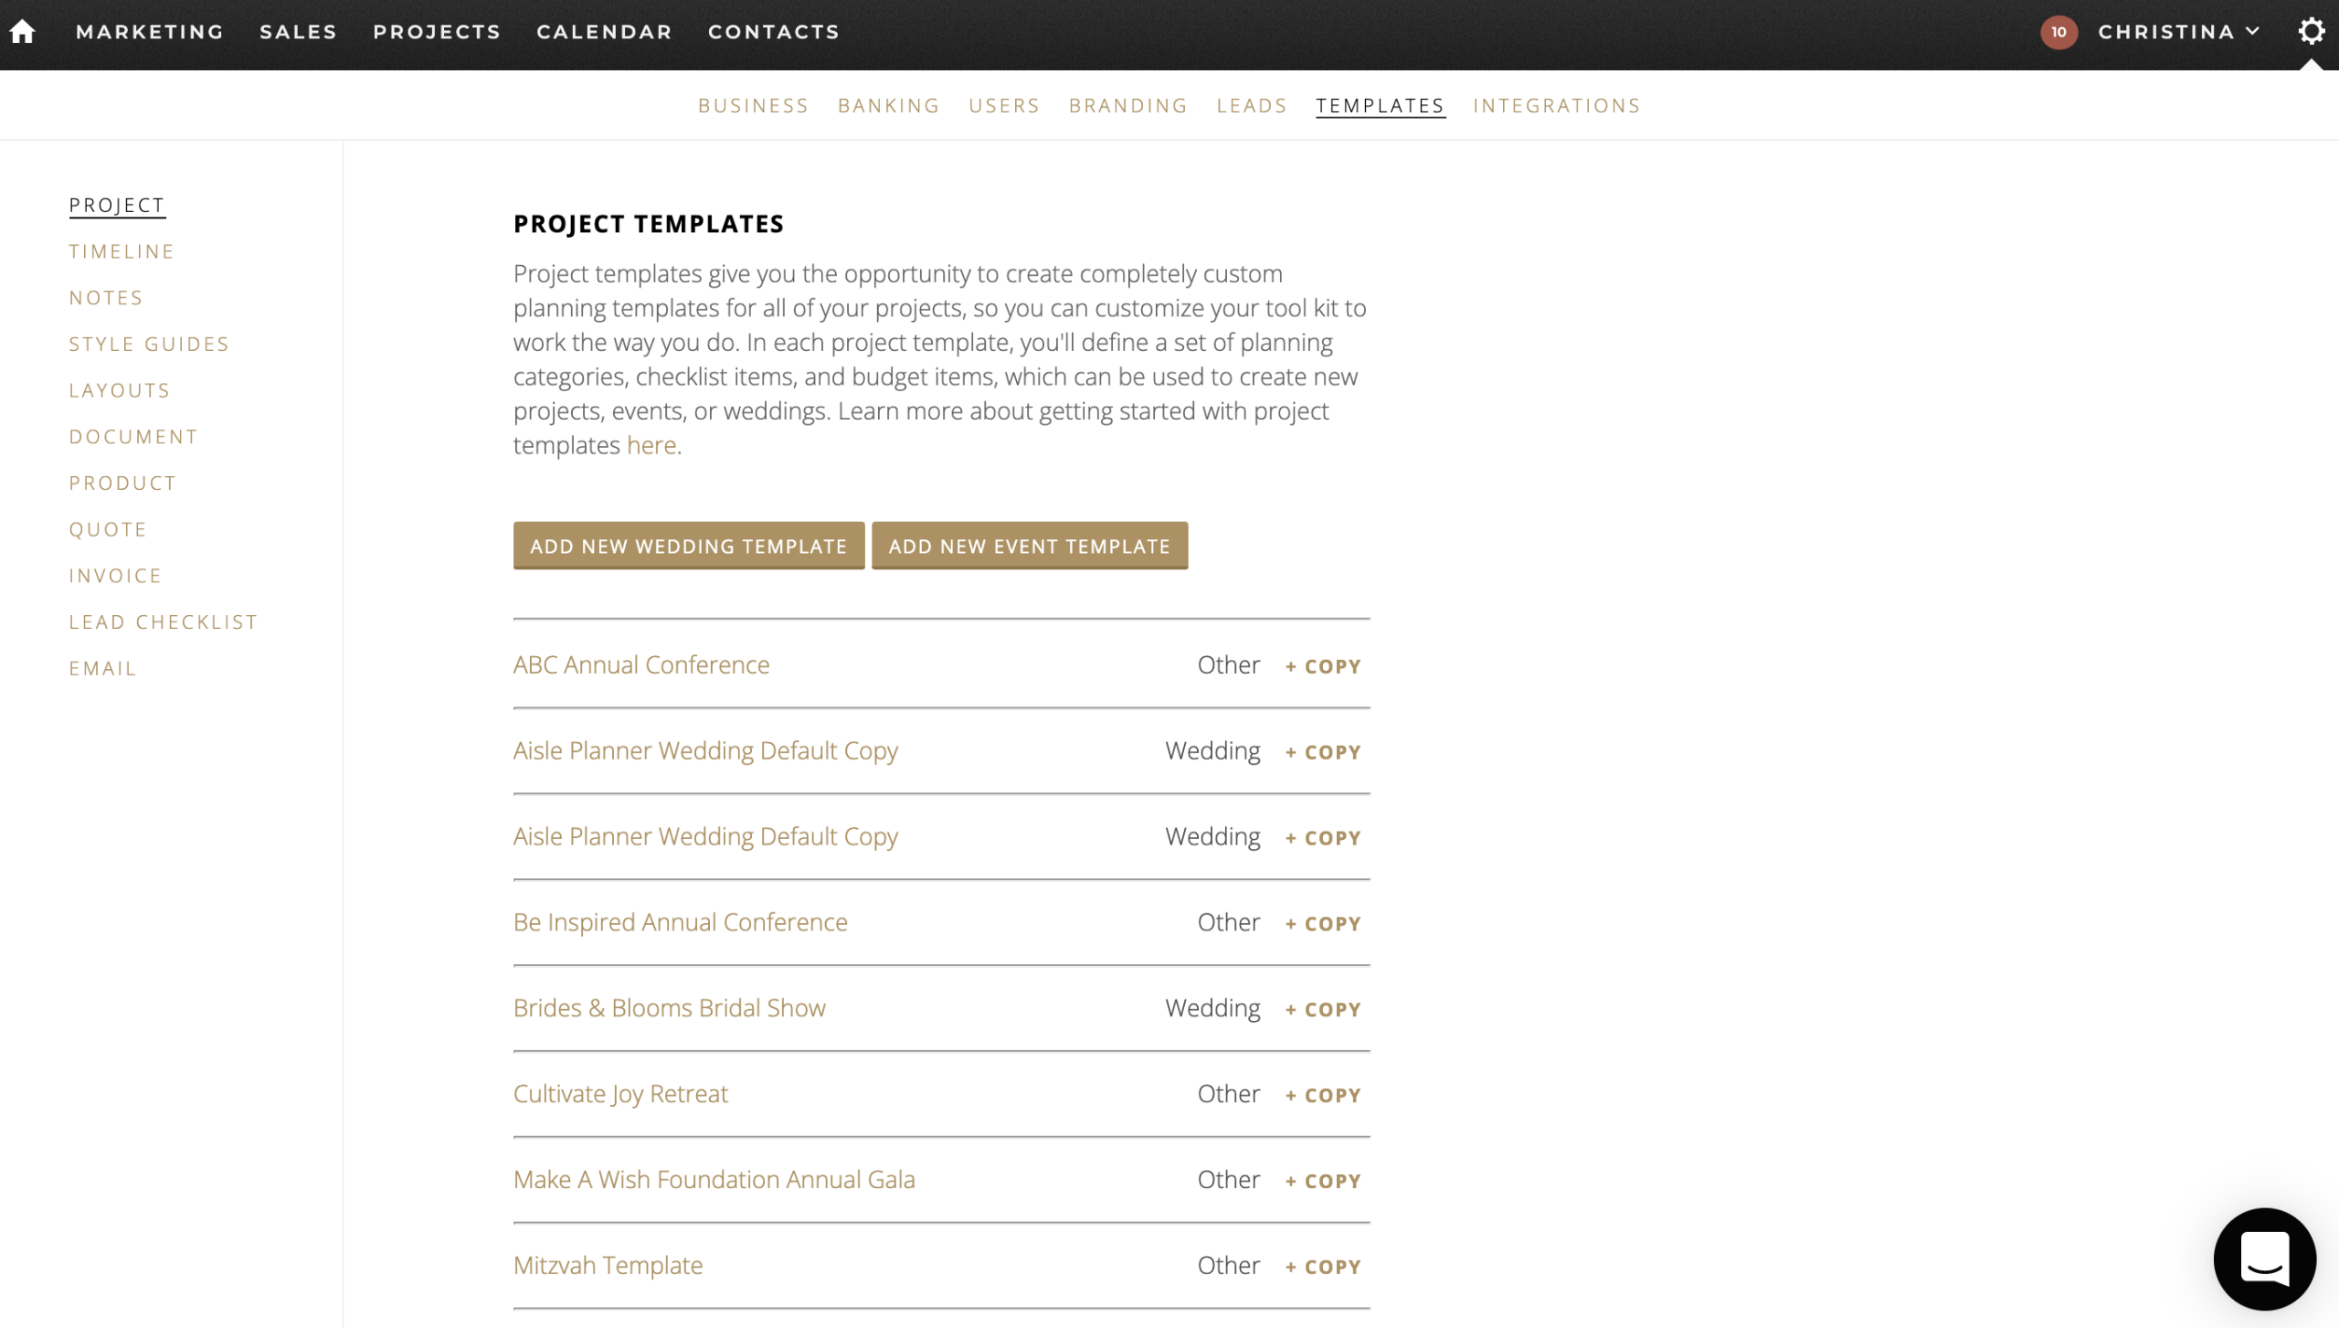Click the notification badge showing 10
2339x1328 pixels.
(2059, 32)
